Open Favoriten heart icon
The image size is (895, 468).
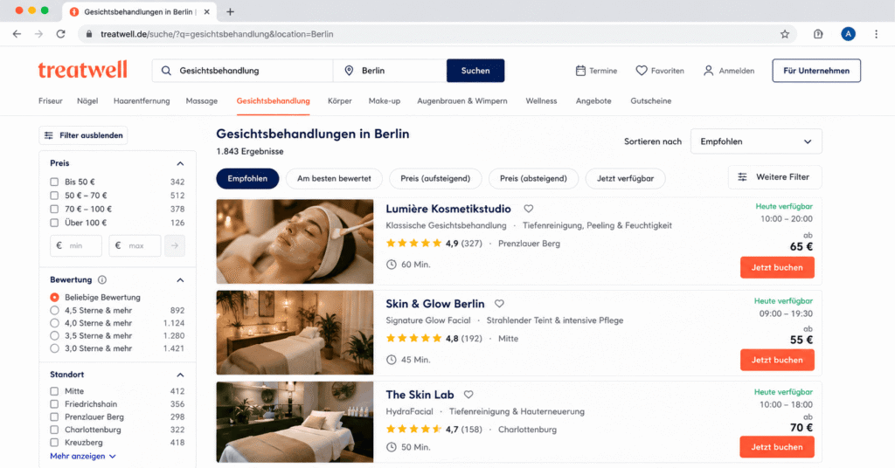(x=642, y=71)
